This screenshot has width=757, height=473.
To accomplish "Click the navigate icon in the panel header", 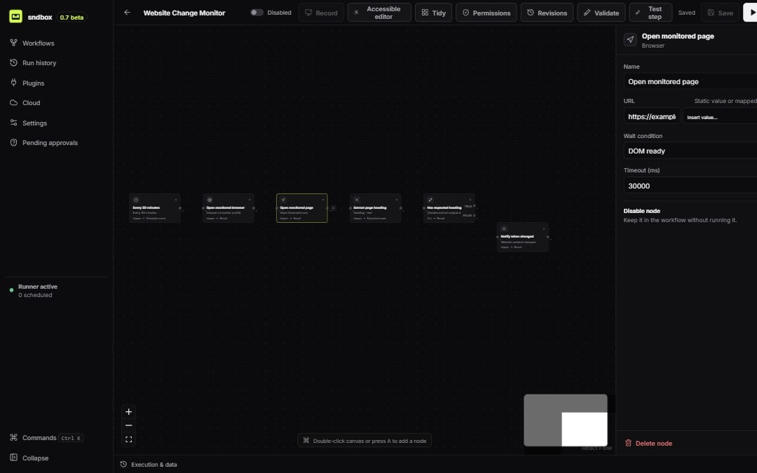I will click(x=630, y=39).
